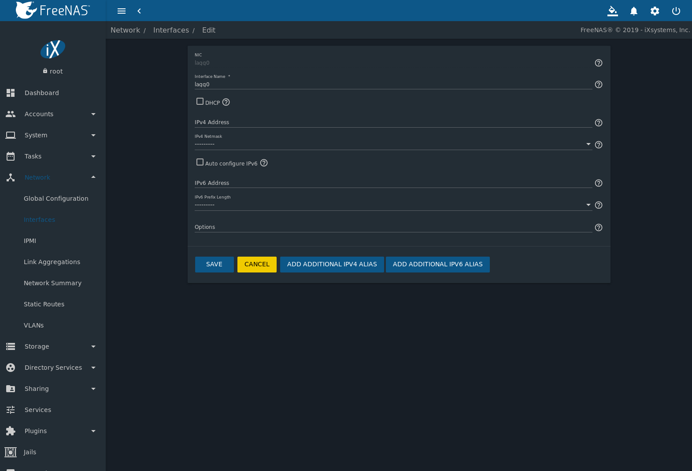Enable the DHCP checkbox
Screen dimensions: 692x471
tap(200, 101)
